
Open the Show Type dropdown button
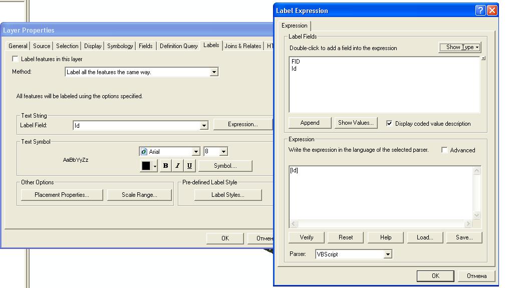point(460,48)
